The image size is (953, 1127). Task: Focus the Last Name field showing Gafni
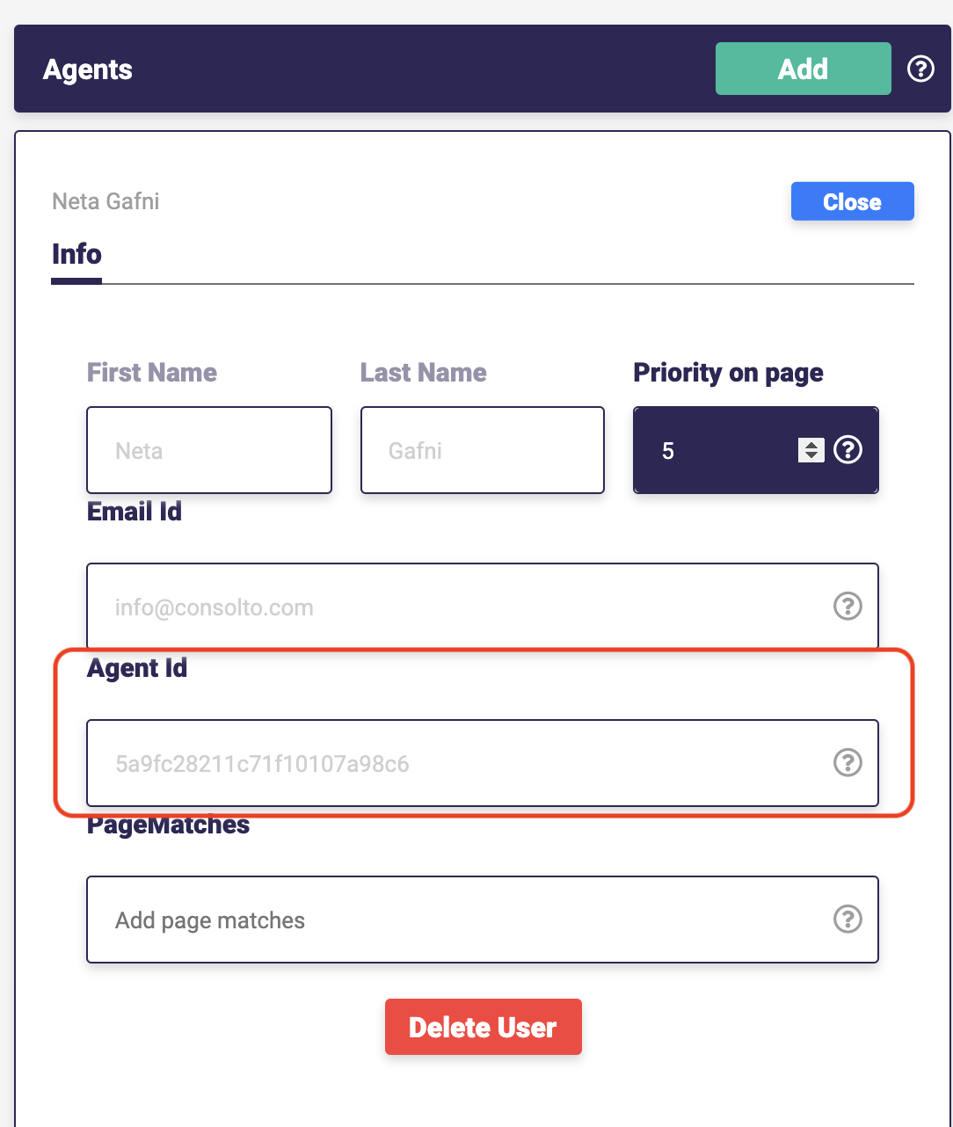point(483,450)
